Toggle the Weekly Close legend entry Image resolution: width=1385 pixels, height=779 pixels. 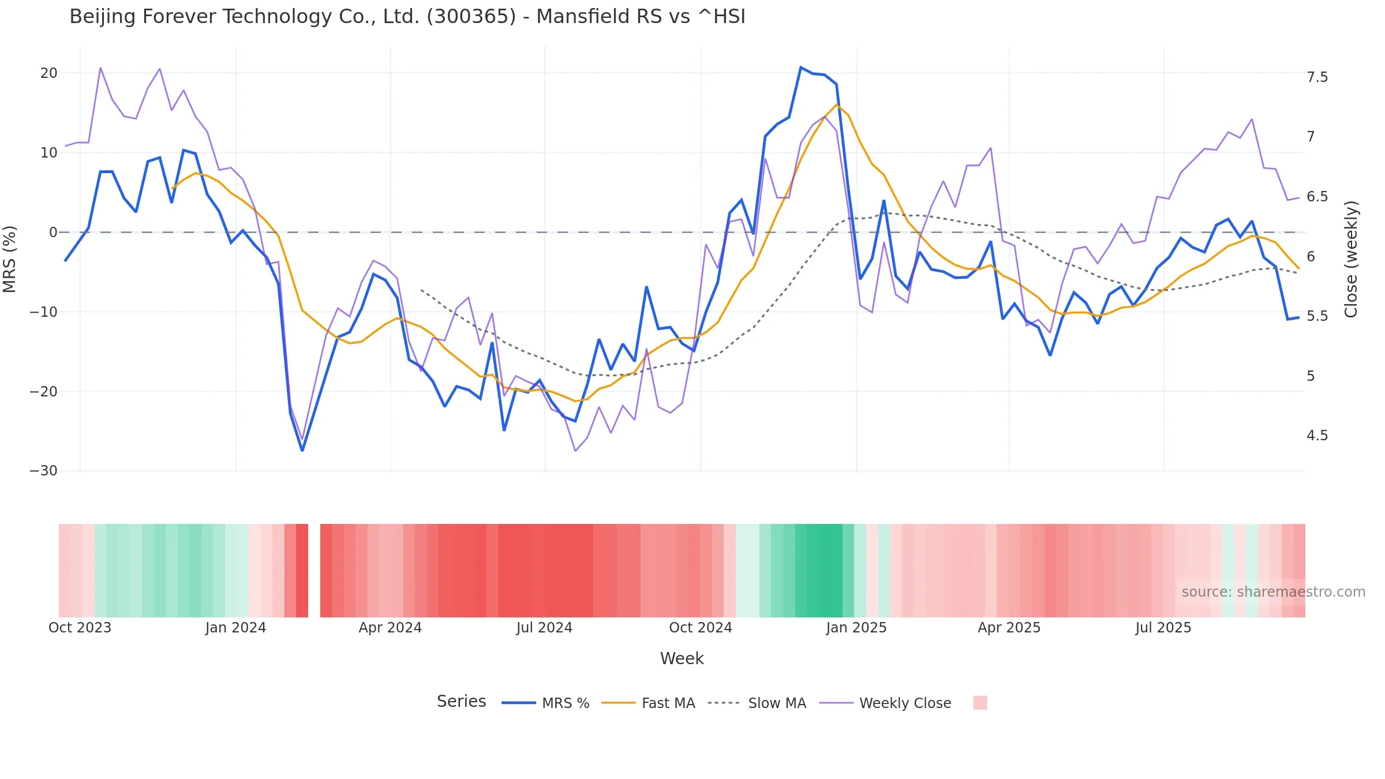(885, 703)
